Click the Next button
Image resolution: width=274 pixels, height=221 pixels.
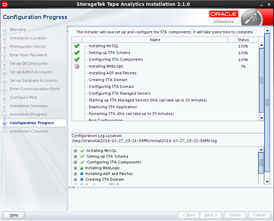coord(211,215)
